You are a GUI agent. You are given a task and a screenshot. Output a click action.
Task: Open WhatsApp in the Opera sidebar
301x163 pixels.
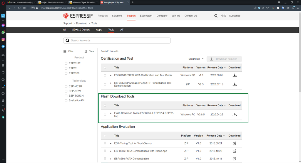click(3, 32)
